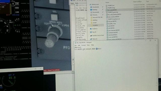Select the highlighted dh_mda.MCRO file
The image size is (161, 91).
(x=112, y=10)
